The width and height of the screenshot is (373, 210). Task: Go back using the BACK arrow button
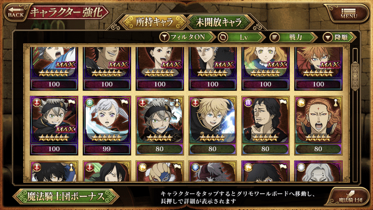pyautogui.click(x=16, y=12)
